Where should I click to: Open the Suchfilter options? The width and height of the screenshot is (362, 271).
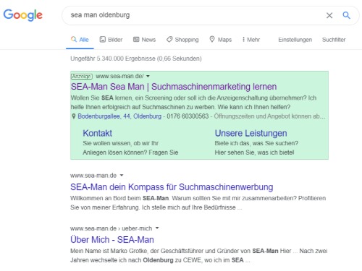(x=334, y=40)
